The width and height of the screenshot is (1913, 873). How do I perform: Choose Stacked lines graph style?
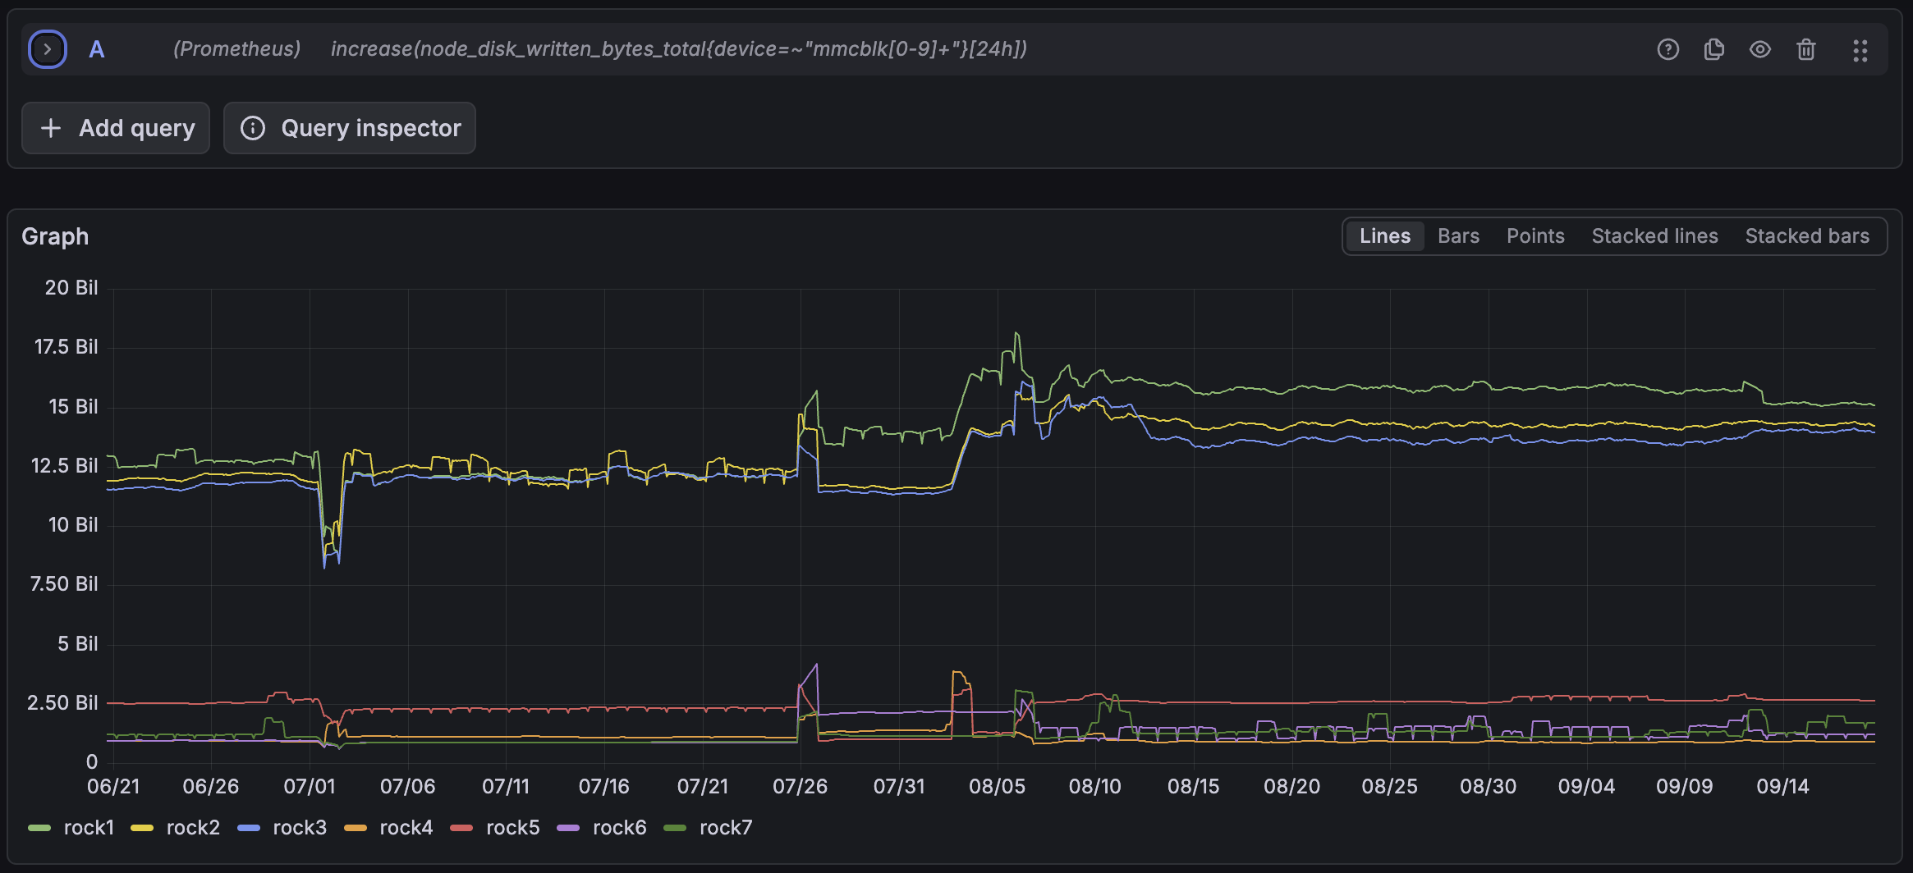[1655, 236]
